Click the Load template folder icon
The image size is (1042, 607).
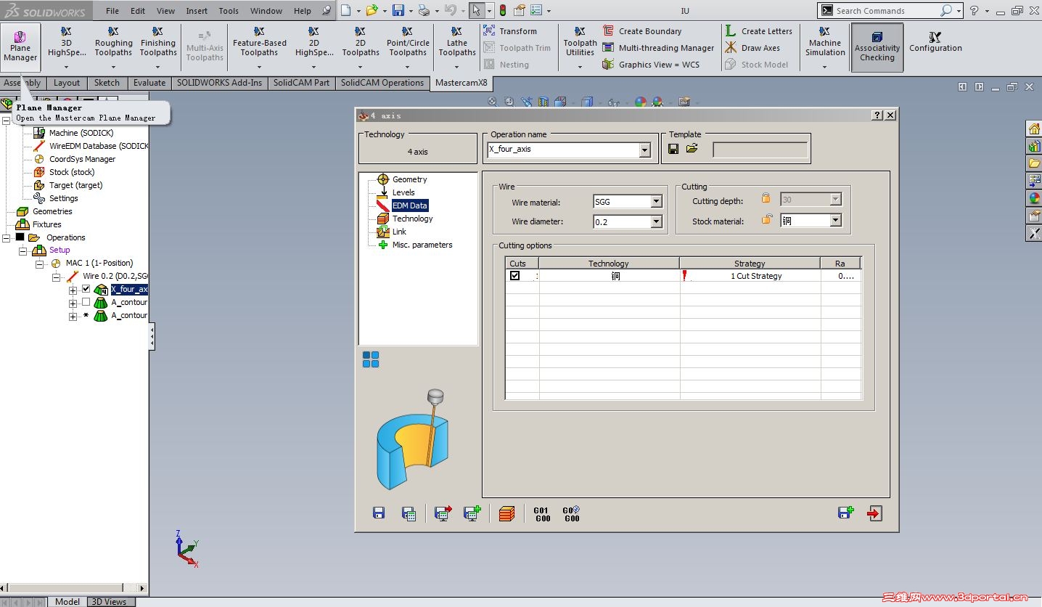tap(692, 149)
